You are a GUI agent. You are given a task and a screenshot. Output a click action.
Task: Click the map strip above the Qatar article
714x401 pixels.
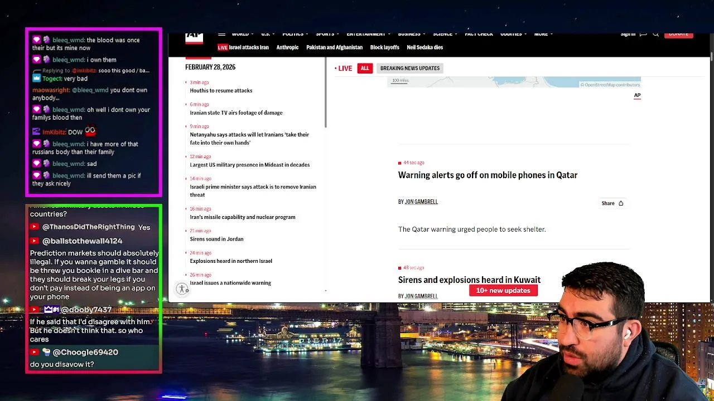coord(514,82)
